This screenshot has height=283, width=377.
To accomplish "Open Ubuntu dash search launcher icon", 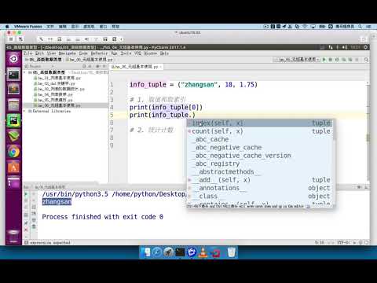I will pyautogui.click(x=13, y=59).
